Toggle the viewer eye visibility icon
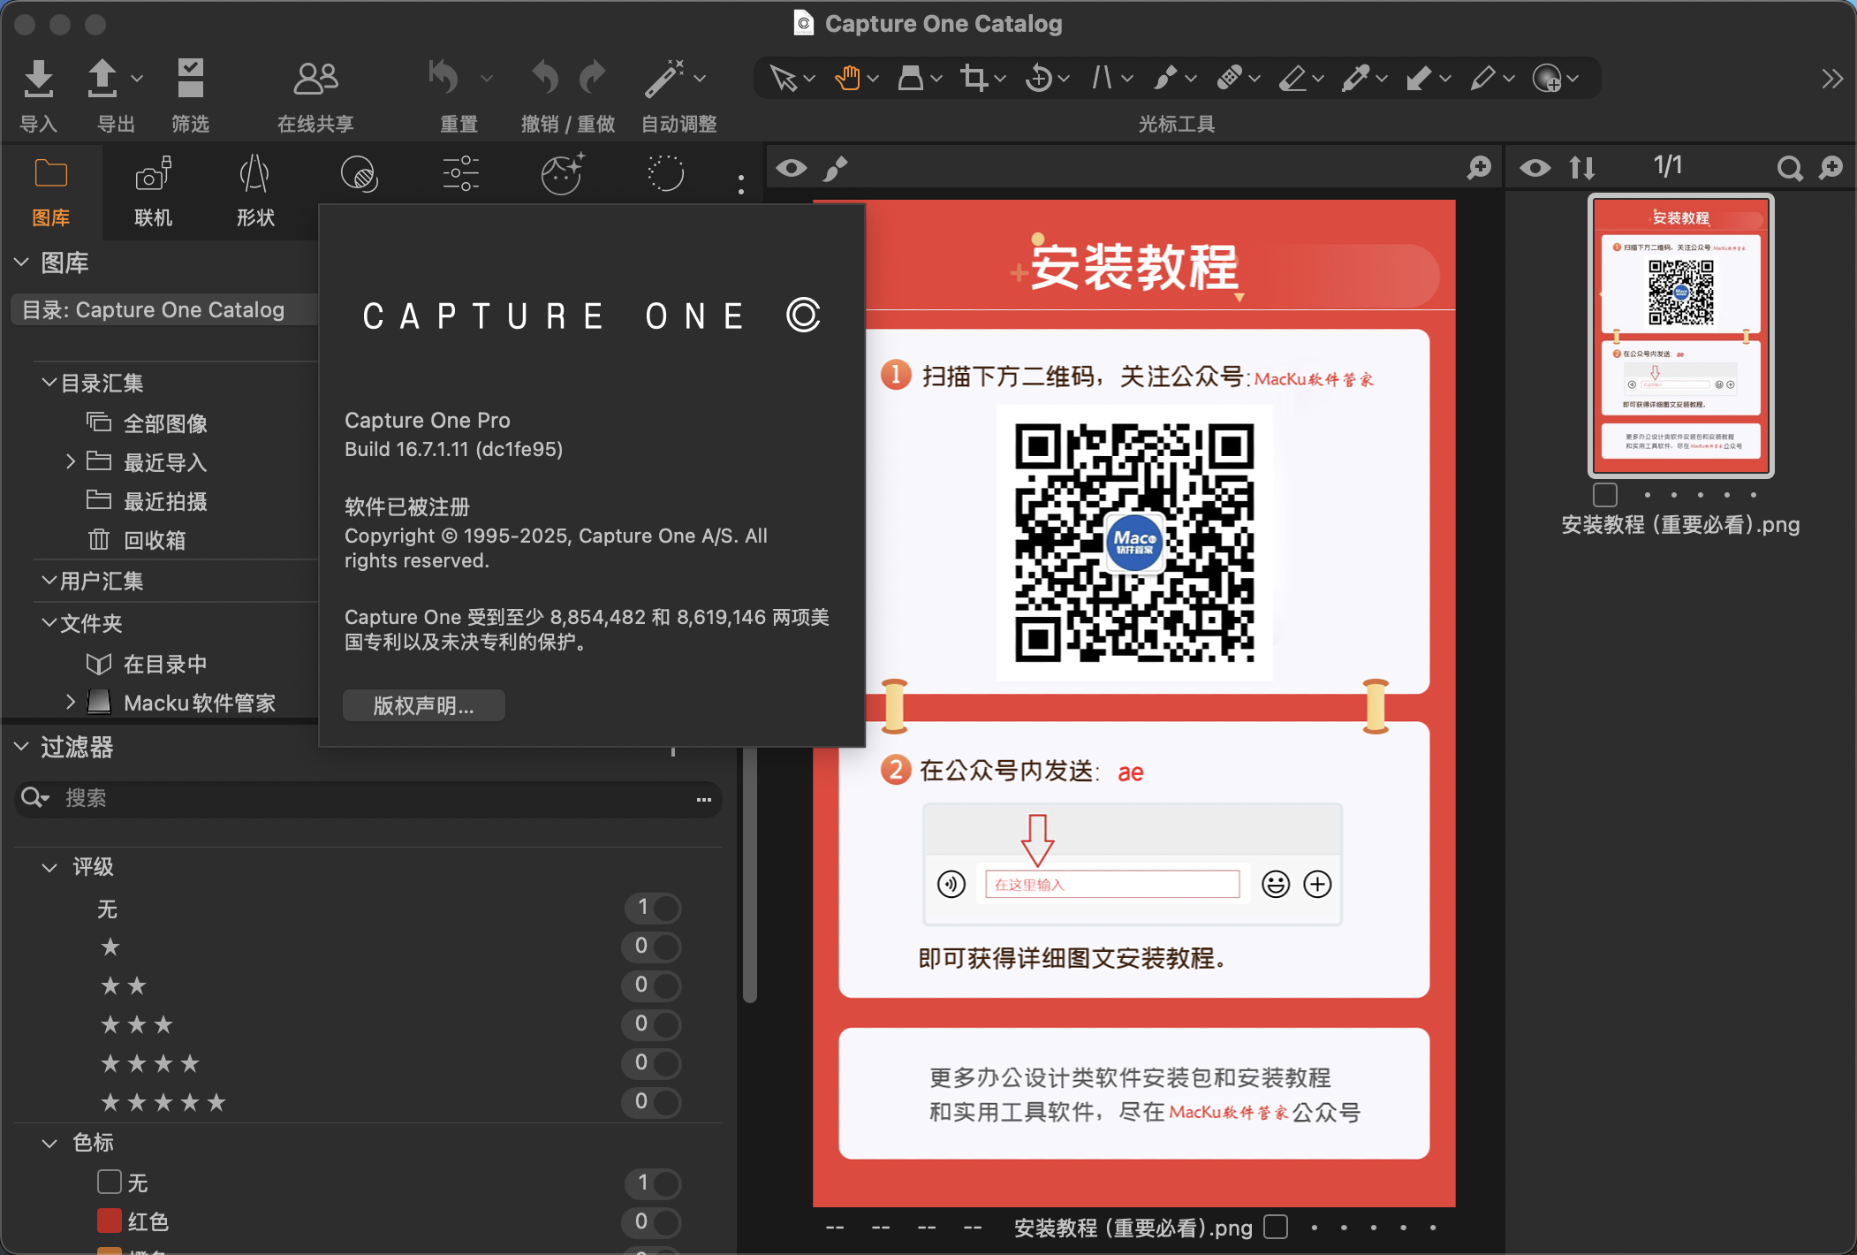This screenshot has width=1857, height=1255. point(792,168)
